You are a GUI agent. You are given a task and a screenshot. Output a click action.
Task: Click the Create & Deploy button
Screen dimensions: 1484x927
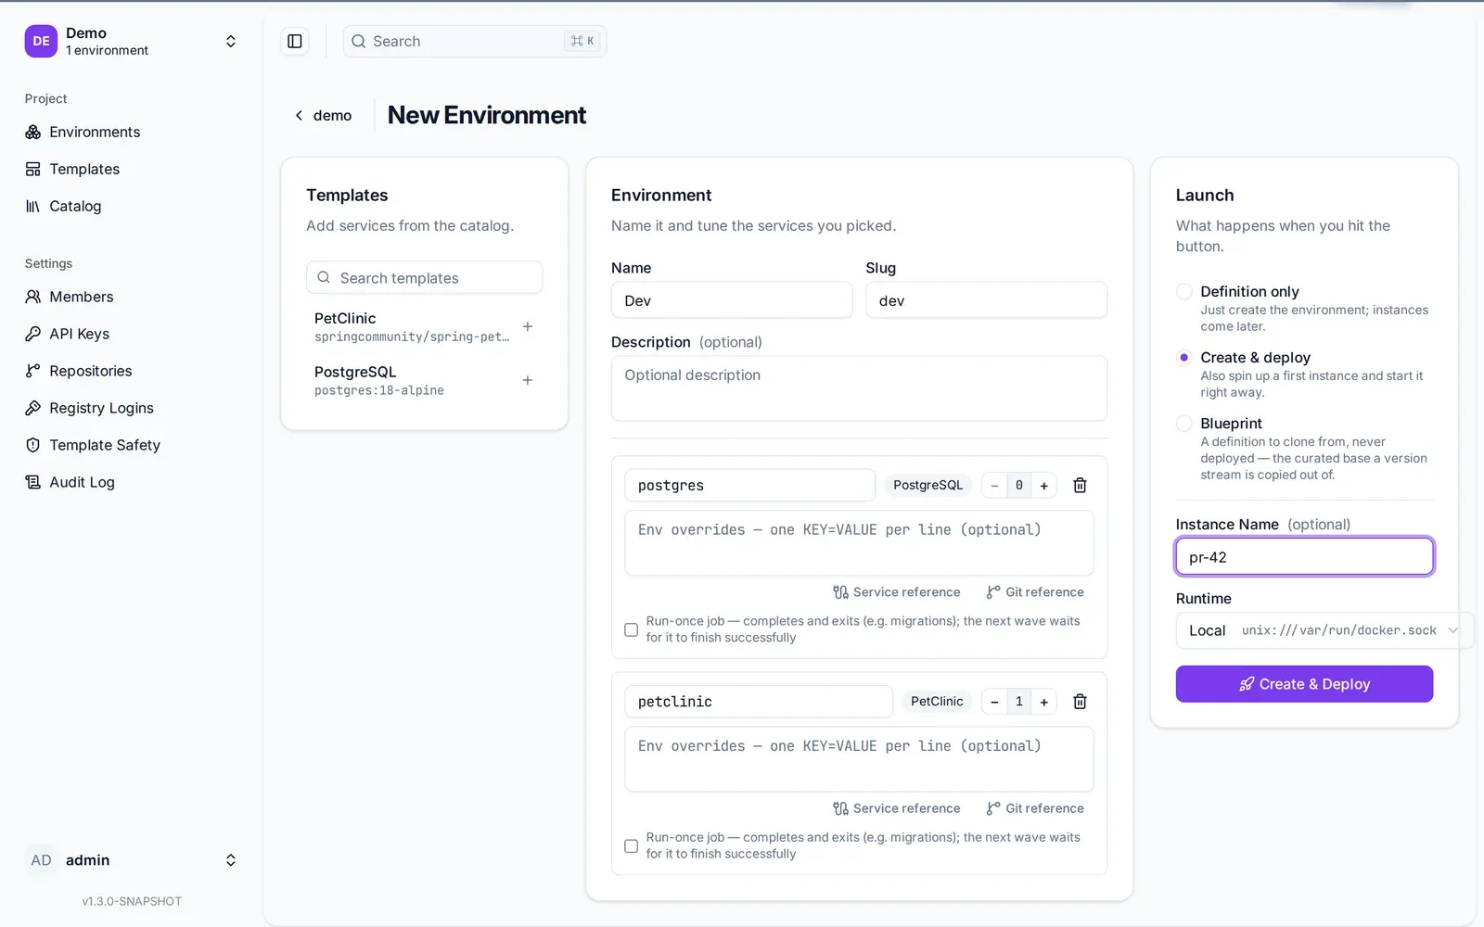click(x=1304, y=684)
